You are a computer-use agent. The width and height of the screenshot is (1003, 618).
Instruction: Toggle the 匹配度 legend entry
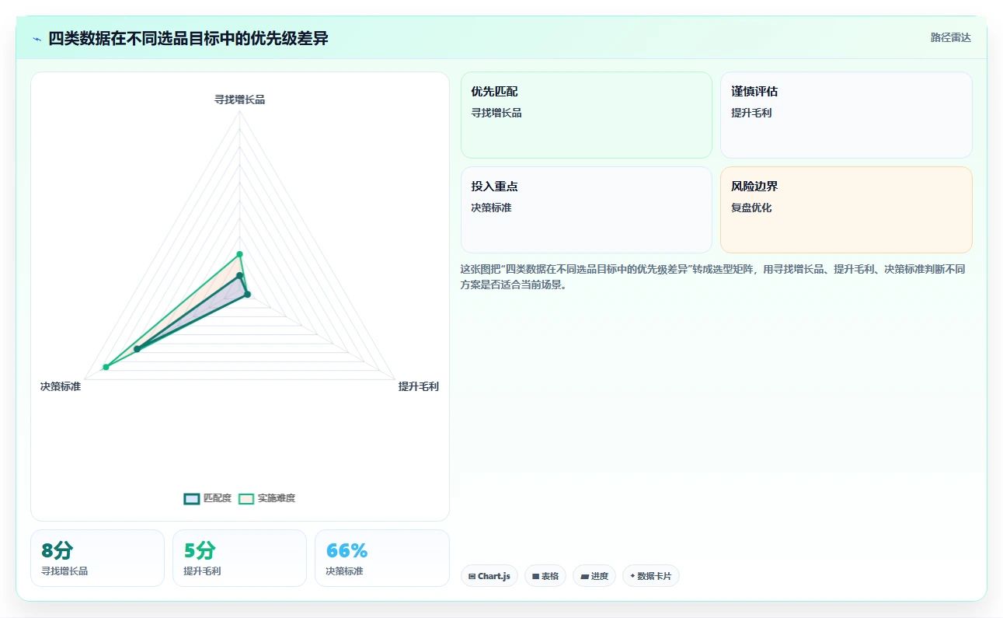coord(207,498)
